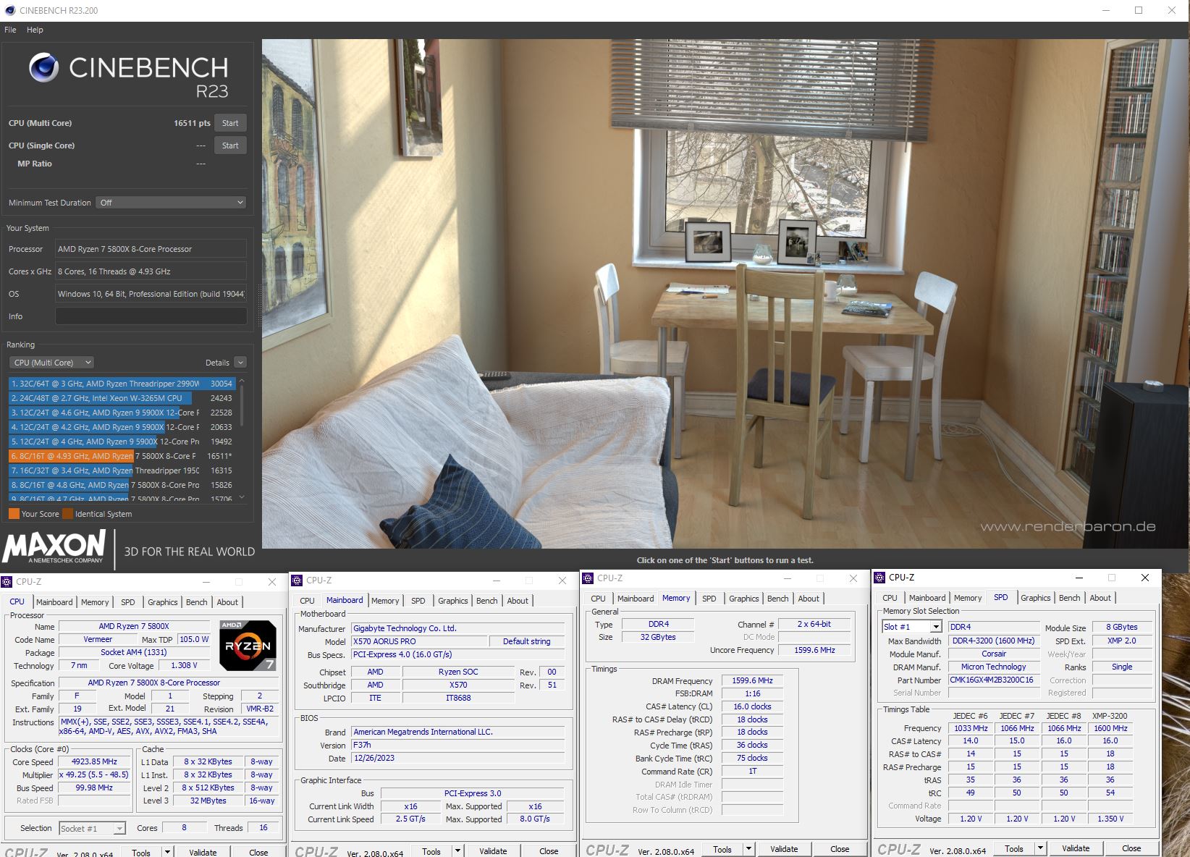This screenshot has width=1190, height=857.
Task: Open the CPU (Multi Core) ranking dropdown
Action: point(51,363)
